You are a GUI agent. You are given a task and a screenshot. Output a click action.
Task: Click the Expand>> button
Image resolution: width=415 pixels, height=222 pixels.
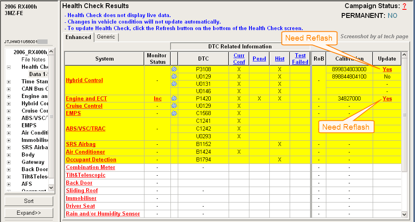29,213
